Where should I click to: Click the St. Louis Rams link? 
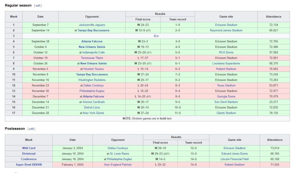[x=120, y=154]
